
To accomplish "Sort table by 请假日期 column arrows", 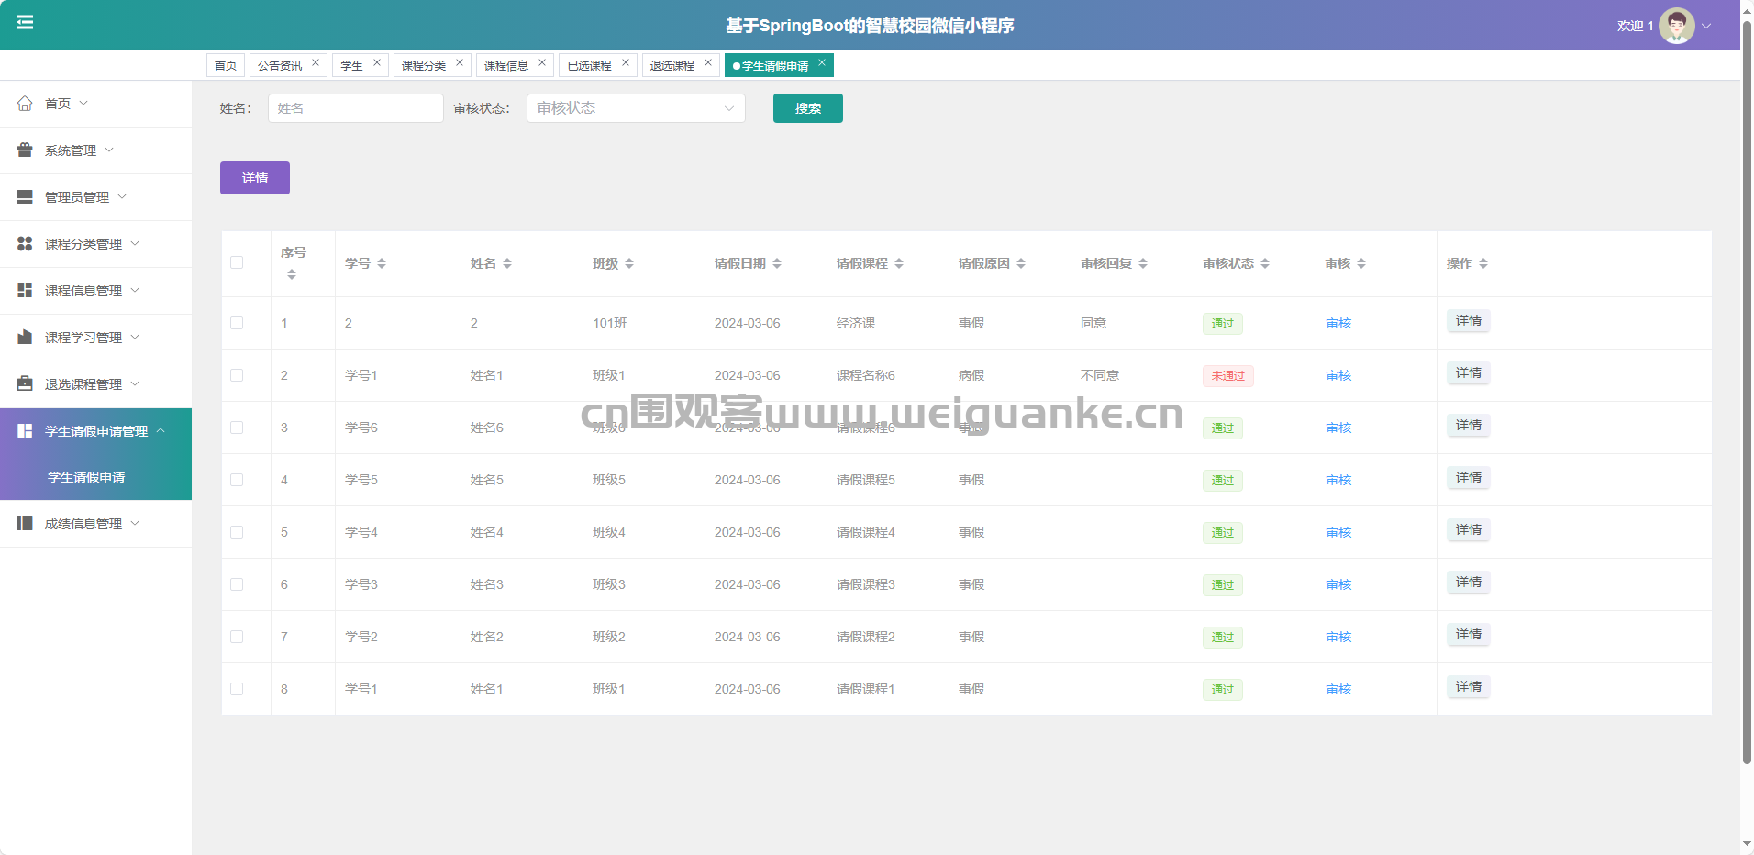I will pos(777,264).
